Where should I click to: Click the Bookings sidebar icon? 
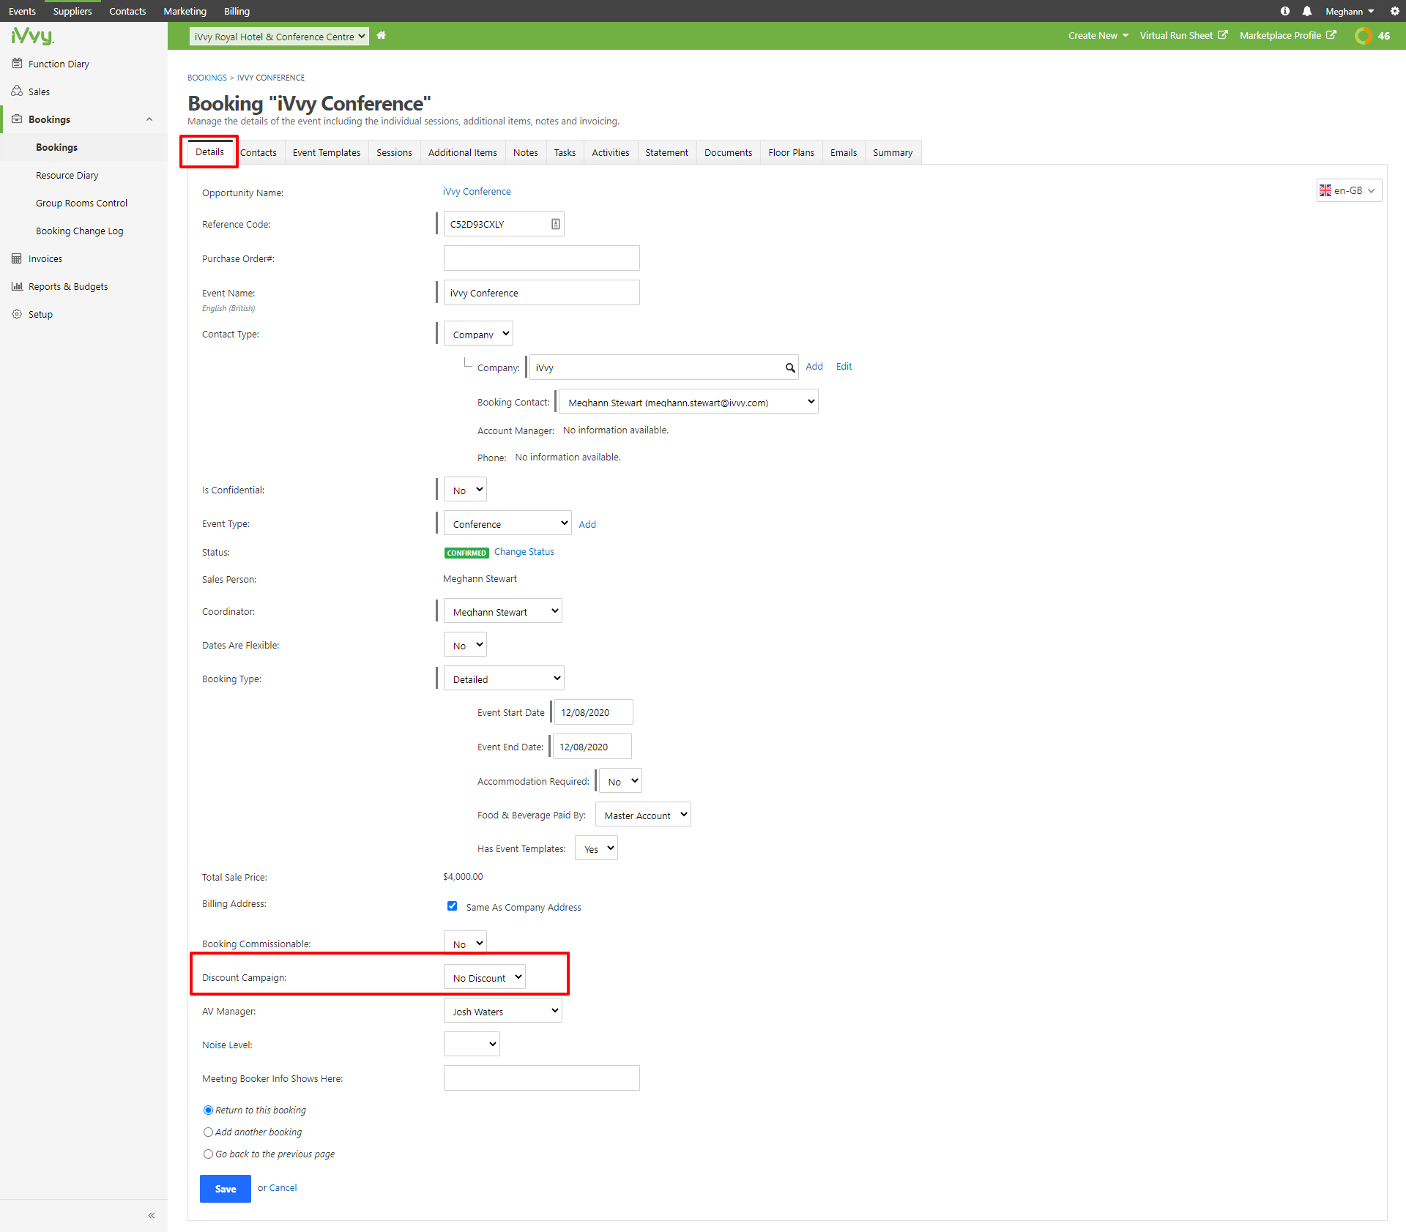pyautogui.click(x=17, y=119)
